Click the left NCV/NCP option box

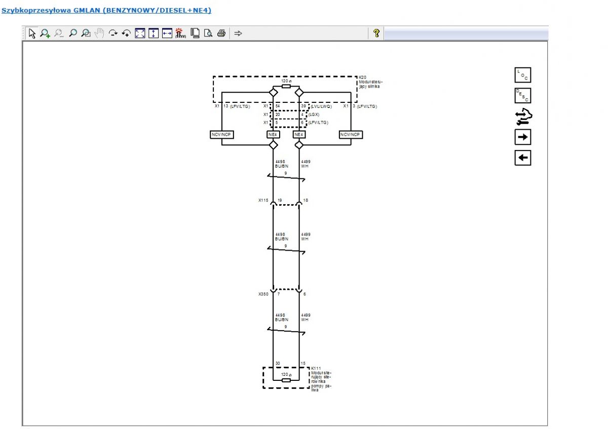pyautogui.click(x=222, y=135)
